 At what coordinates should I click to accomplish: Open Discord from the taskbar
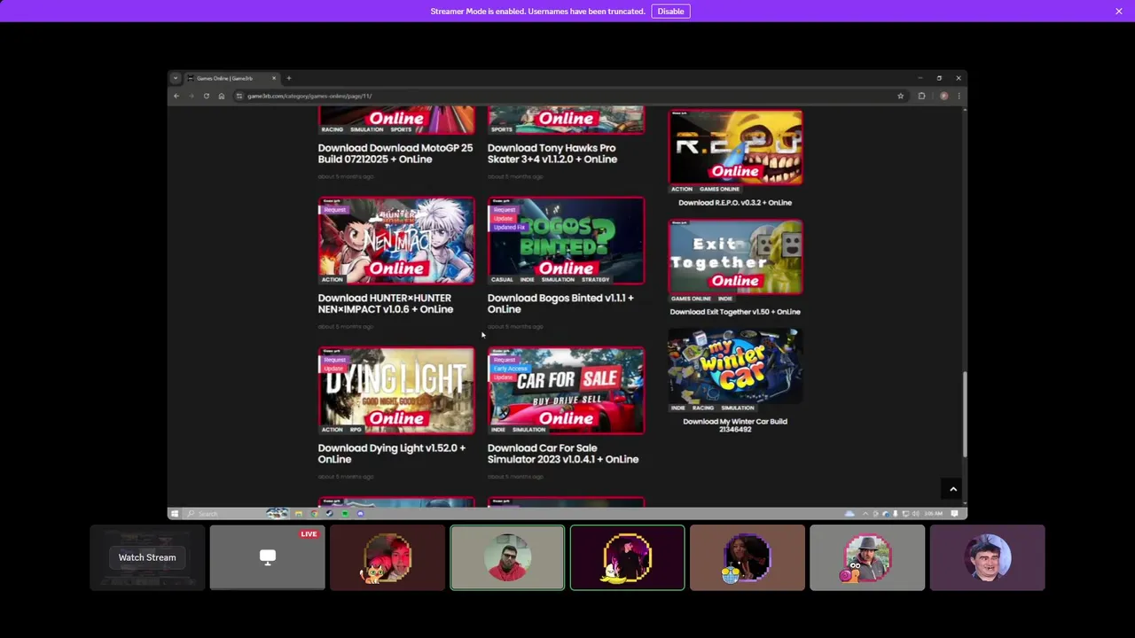pyautogui.click(x=360, y=513)
